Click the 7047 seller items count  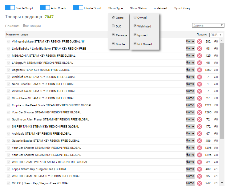tap(49, 17)
